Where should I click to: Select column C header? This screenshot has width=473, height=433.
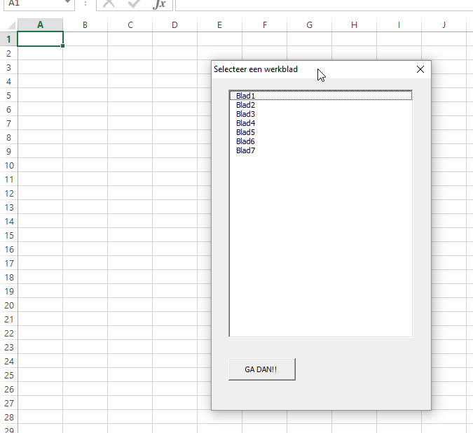130,25
